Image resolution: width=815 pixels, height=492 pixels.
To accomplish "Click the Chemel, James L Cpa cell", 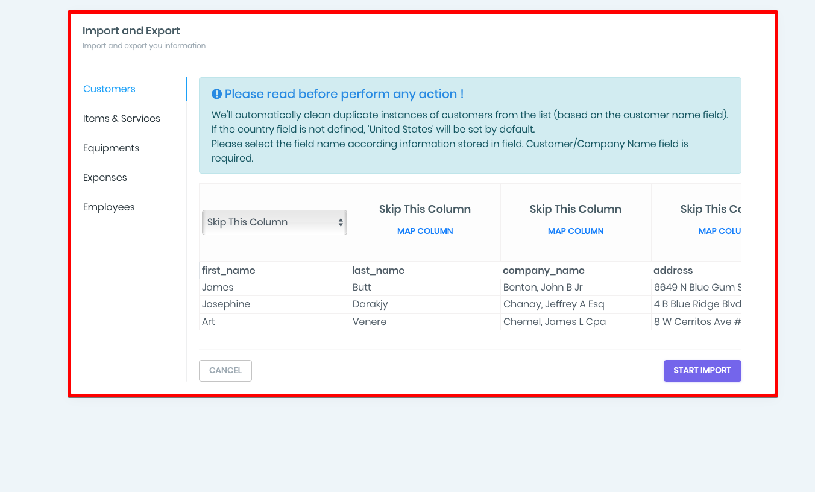I will pyautogui.click(x=576, y=322).
